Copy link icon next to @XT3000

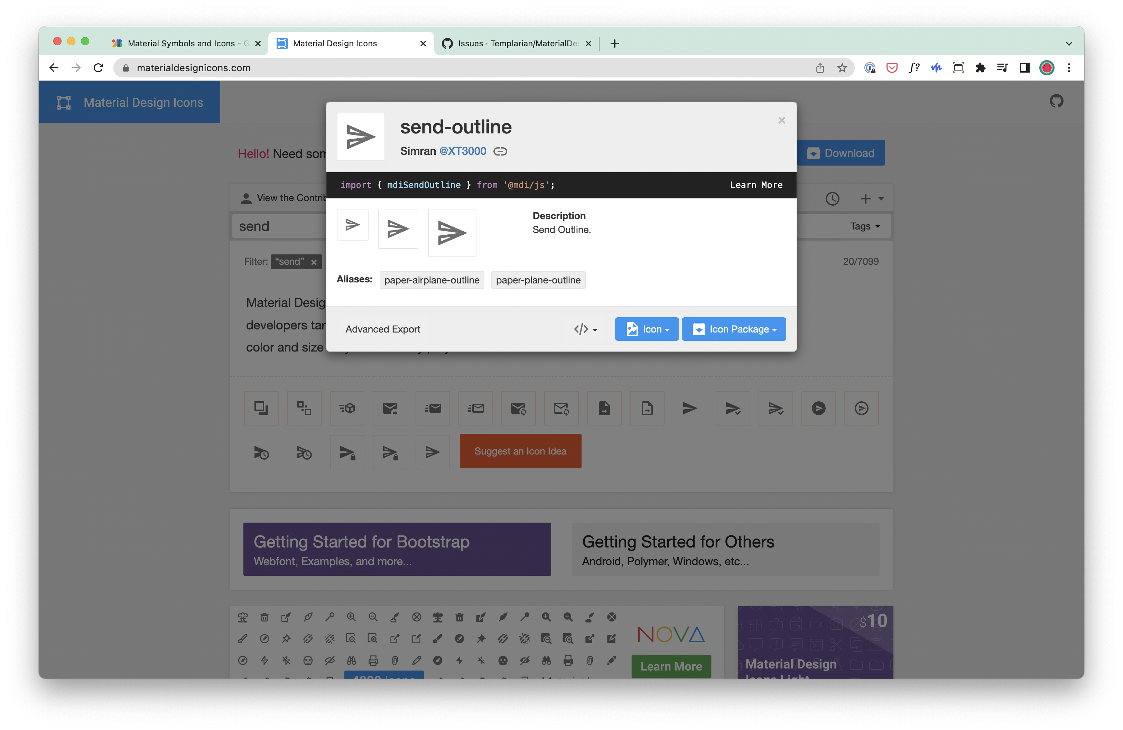500,151
